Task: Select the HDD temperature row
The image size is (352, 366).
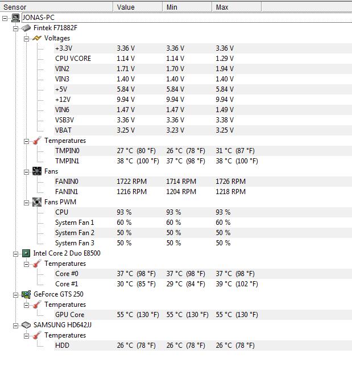Action: coord(203,346)
